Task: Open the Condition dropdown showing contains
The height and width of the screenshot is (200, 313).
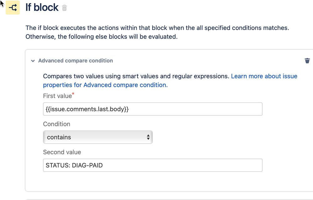Action: [98, 137]
